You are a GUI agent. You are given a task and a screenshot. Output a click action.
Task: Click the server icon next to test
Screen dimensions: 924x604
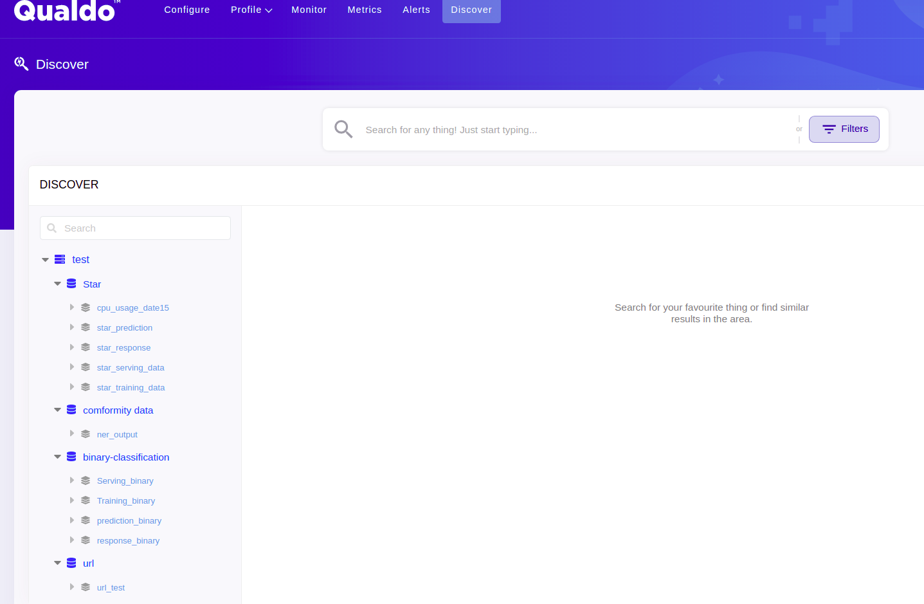(60, 259)
